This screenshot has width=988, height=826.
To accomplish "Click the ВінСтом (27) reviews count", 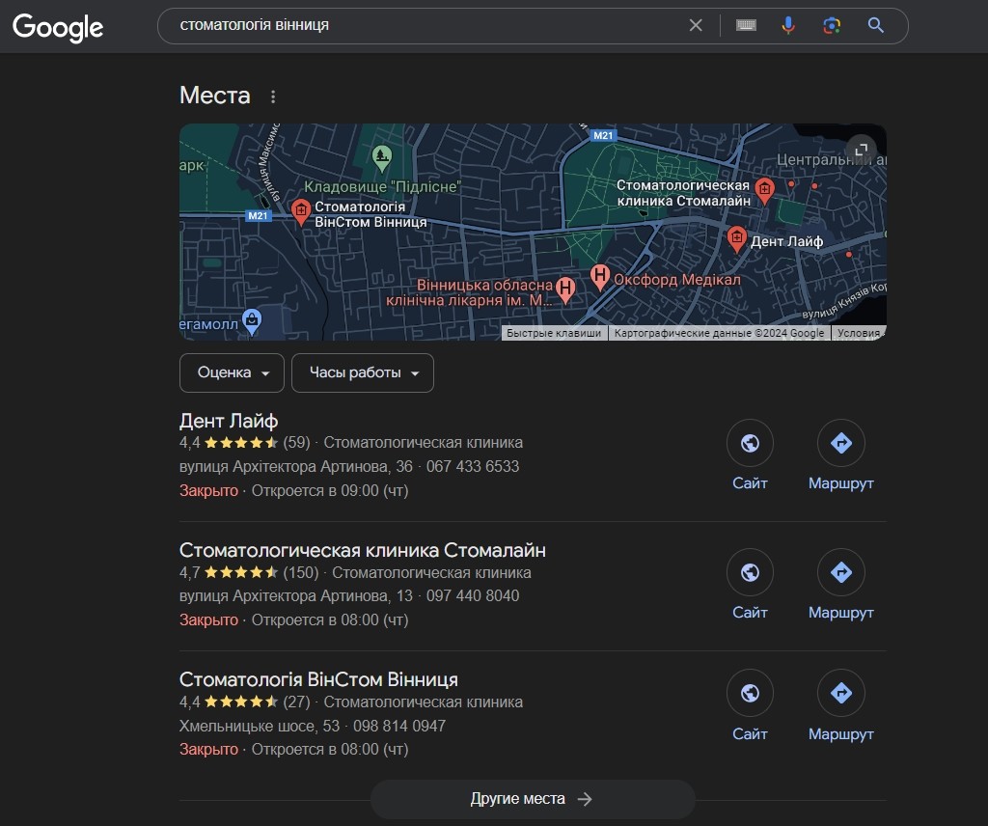I will pyautogui.click(x=297, y=702).
